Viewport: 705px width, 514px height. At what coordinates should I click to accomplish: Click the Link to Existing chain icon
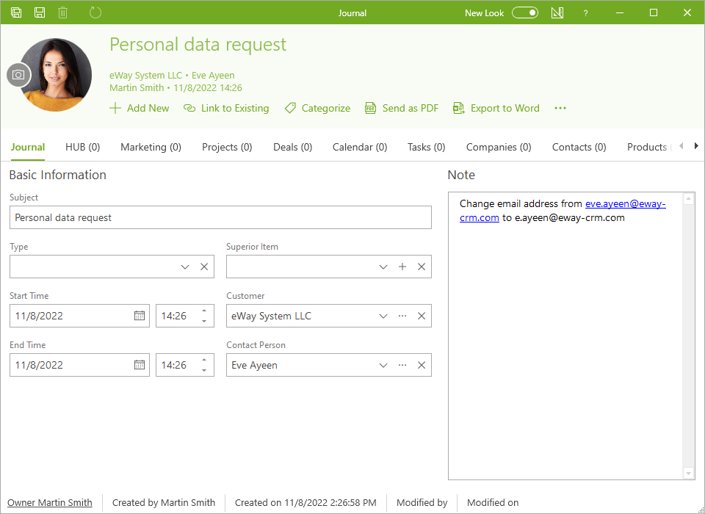pyautogui.click(x=189, y=108)
